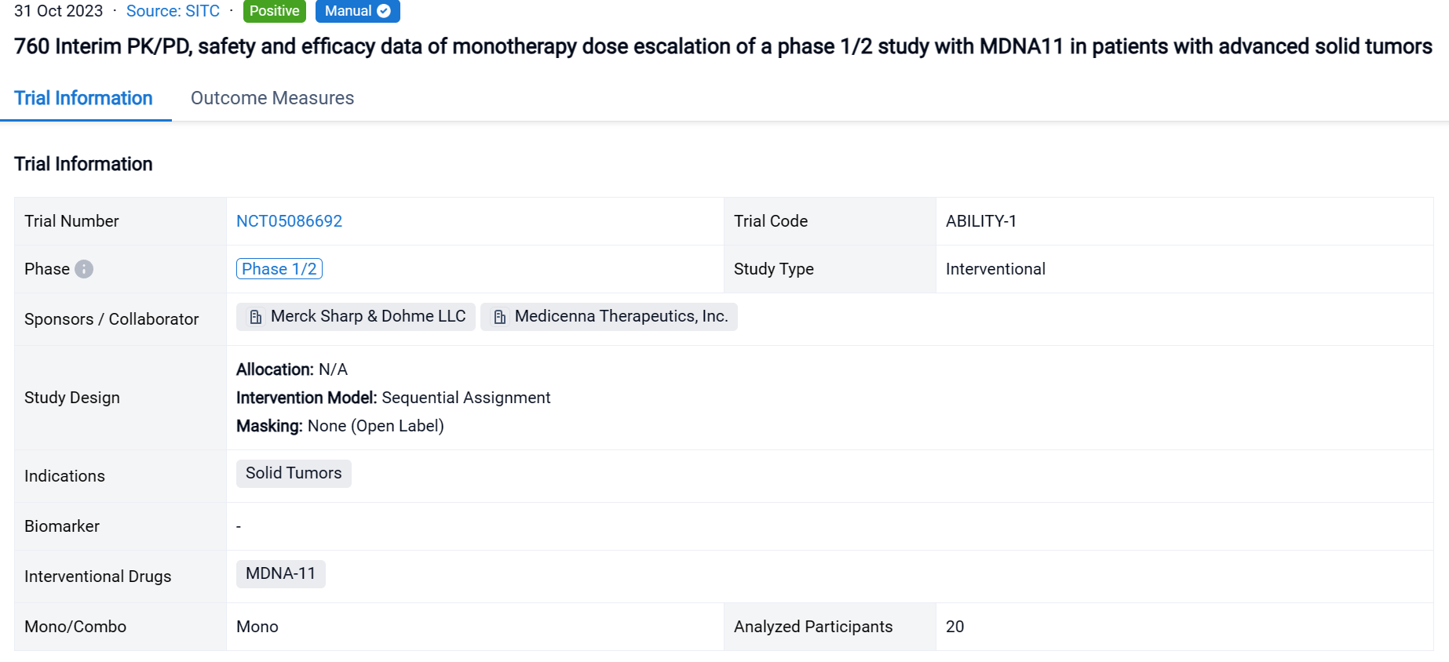Click building icon beside Merck Sharp & Dohme
Viewport: 1449px width, 662px height.
point(256,317)
